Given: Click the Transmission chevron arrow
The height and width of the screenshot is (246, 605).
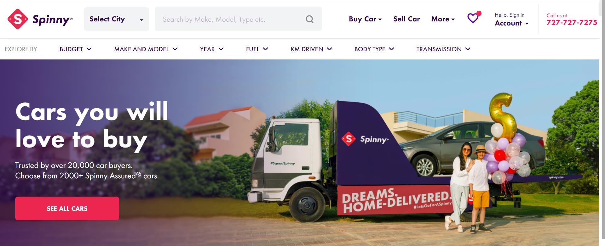Looking at the screenshot, I should [468, 49].
